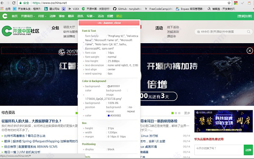Viewport: 254px width, 159px height.
Task: Click the white C logo in green navbar
Action: [x=5, y=16]
